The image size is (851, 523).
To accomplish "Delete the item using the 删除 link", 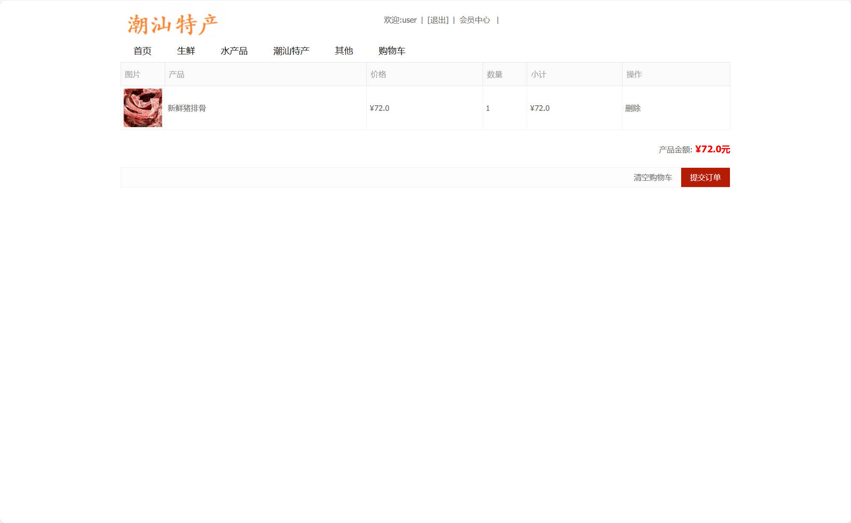I will coord(633,108).
